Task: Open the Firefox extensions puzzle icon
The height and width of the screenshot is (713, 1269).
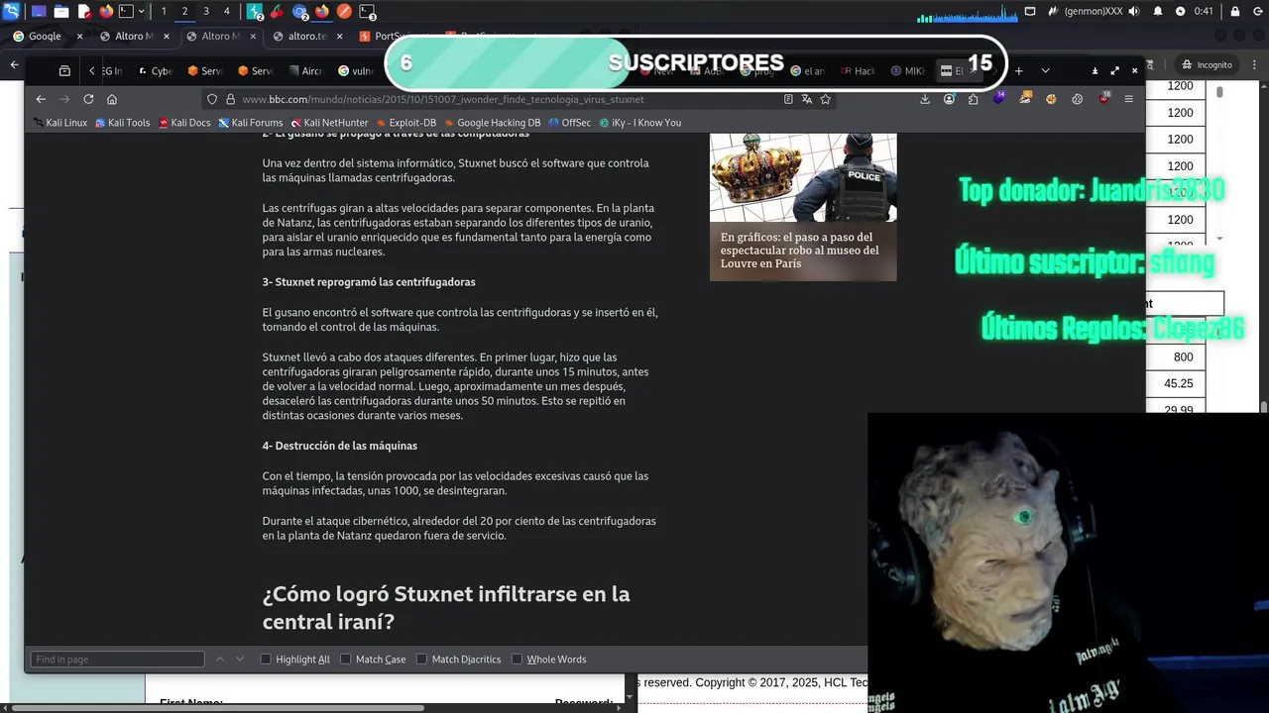Action: (973, 99)
